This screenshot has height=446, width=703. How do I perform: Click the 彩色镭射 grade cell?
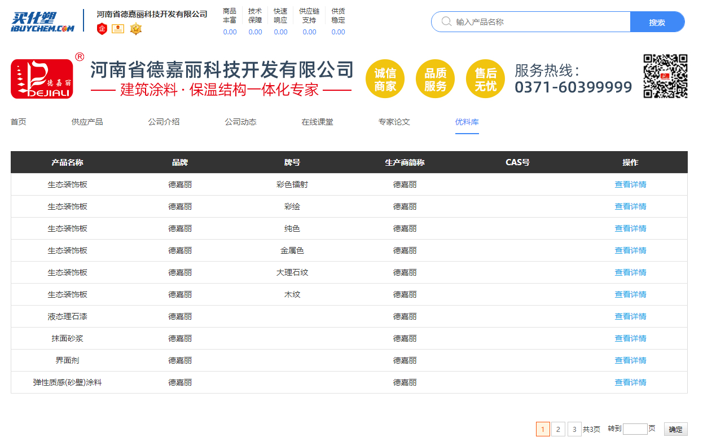292,184
